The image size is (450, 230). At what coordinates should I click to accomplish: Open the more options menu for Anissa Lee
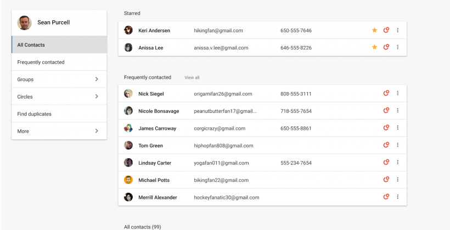pyautogui.click(x=398, y=48)
